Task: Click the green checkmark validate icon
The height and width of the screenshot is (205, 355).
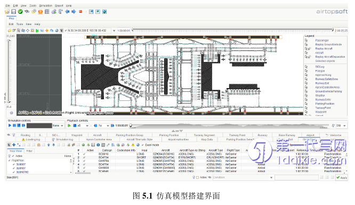Action: 20,12
